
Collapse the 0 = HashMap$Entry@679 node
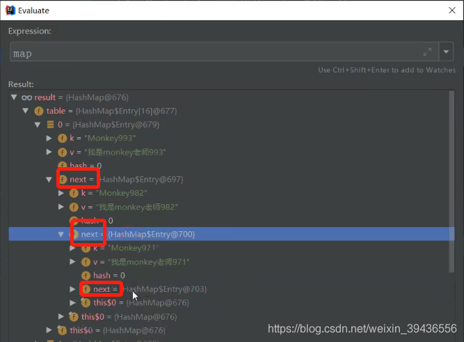38,125
